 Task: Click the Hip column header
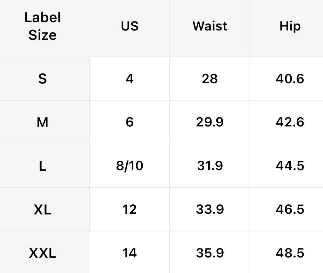click(290, 26)
